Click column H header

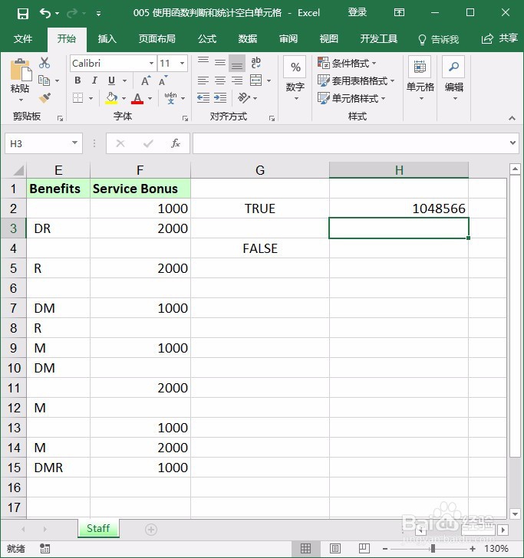(399, 170)
